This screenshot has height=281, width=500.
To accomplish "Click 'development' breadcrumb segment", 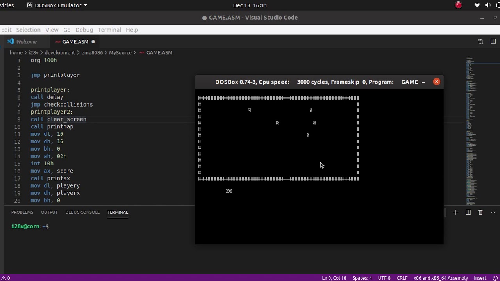I will coord(60,52).
